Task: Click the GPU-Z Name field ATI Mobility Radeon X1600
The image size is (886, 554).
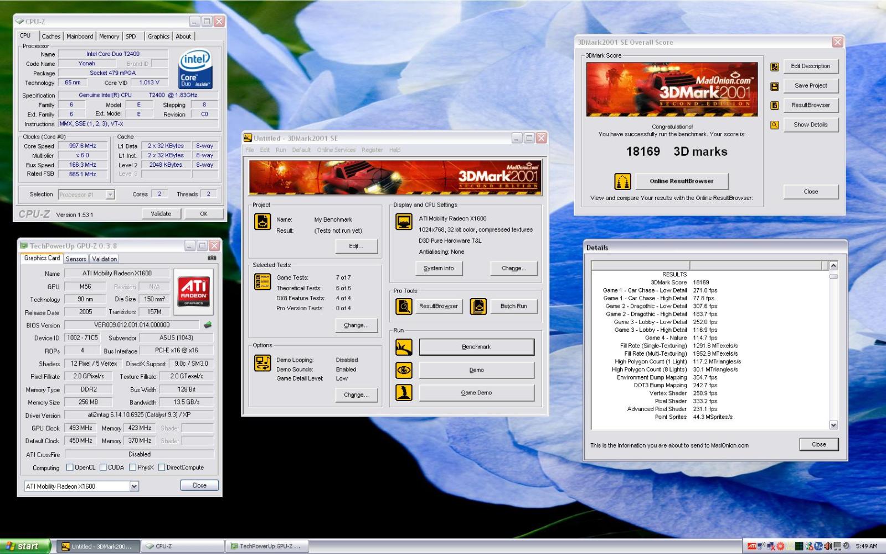Action: click(x=117, y=273)
